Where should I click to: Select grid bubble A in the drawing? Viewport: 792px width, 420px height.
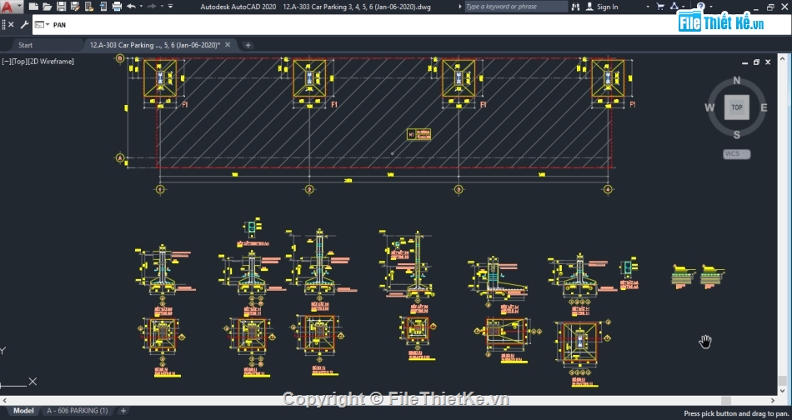click(x=120, y=158)
